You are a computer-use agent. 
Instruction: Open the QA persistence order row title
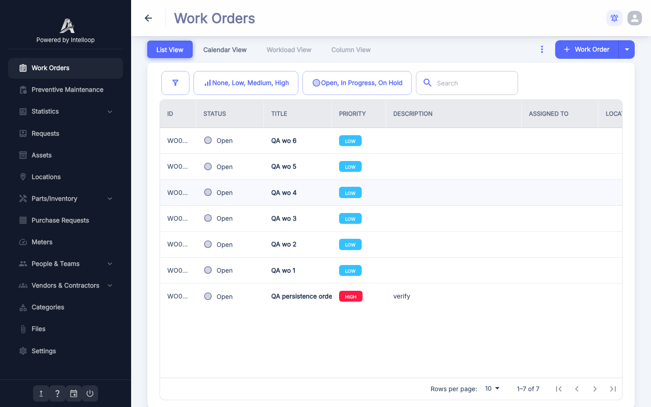[x=302, y=296]
